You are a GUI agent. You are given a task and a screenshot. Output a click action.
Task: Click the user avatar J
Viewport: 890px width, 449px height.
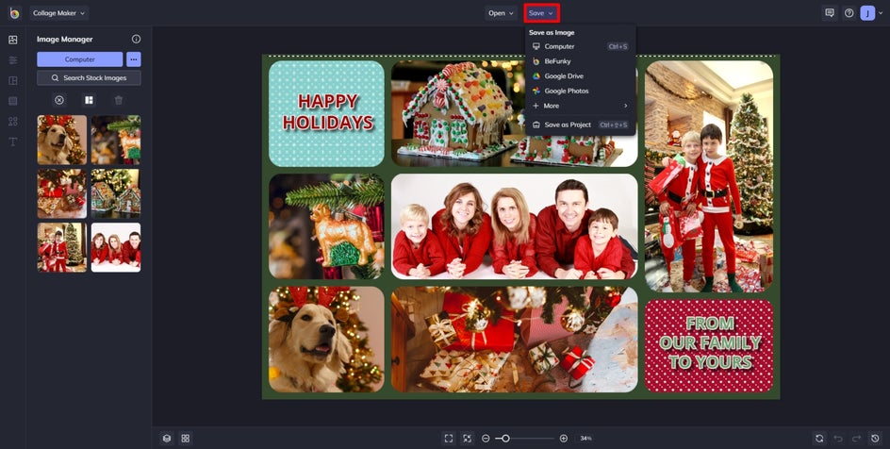point(867,13)
